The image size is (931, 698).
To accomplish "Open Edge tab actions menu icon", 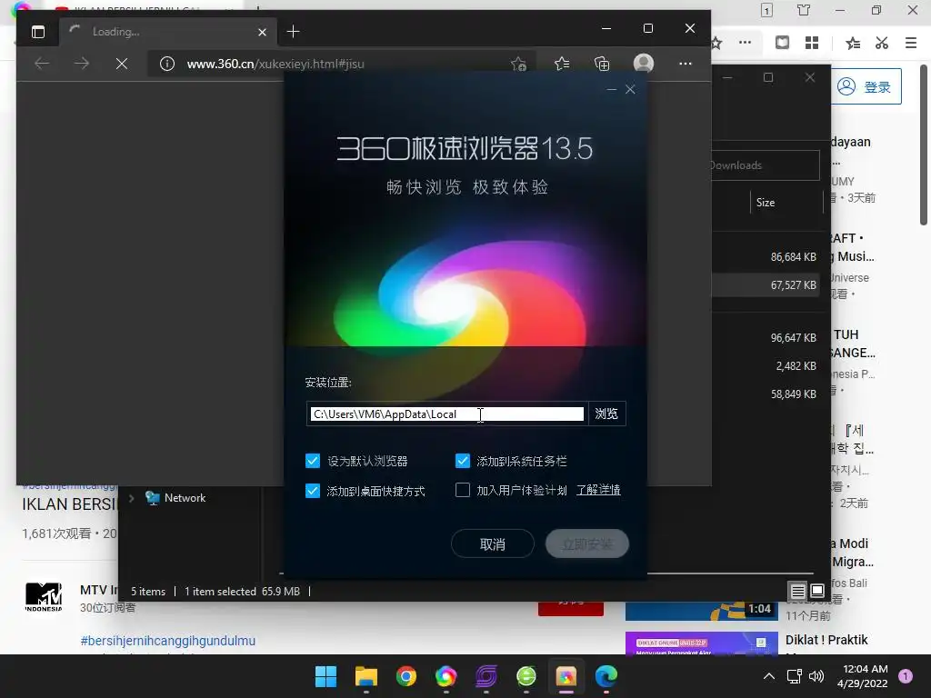I will tap(38, 32).
